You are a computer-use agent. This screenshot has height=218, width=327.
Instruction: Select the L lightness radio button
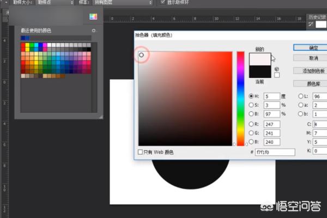tap(300, 96)
